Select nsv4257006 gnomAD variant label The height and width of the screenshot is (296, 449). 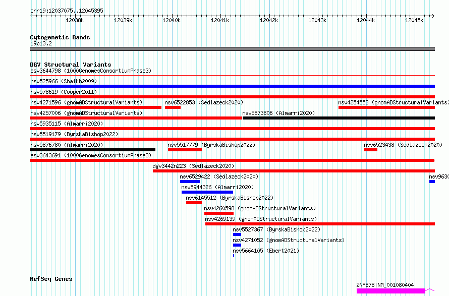pos(86,113)
